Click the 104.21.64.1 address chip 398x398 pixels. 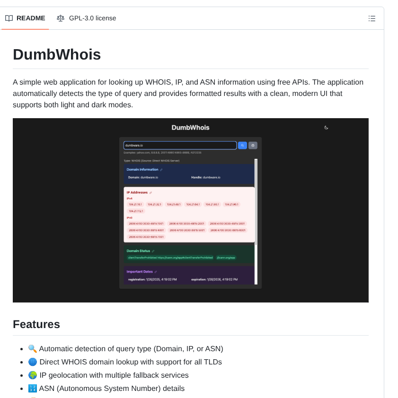(193, 204)
